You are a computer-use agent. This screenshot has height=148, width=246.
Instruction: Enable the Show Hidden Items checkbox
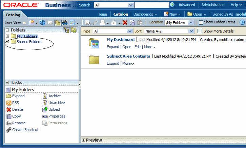(x=201, y=22)
